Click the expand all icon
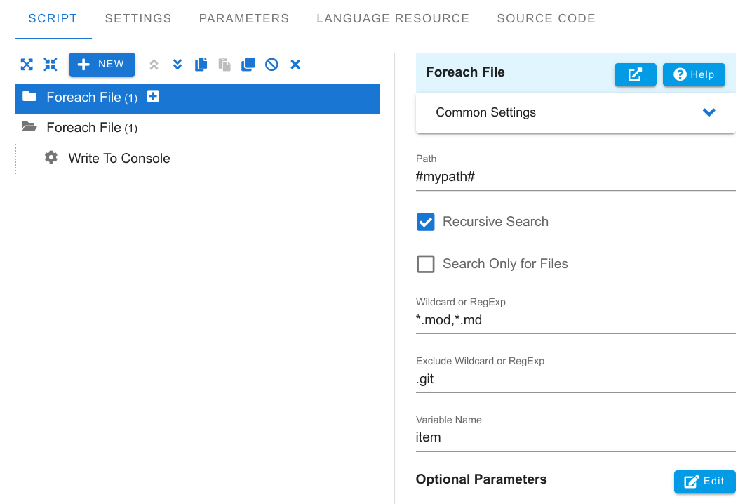This screenshot has height=504, width=745. pyautogui.click(x=27, y=64)
